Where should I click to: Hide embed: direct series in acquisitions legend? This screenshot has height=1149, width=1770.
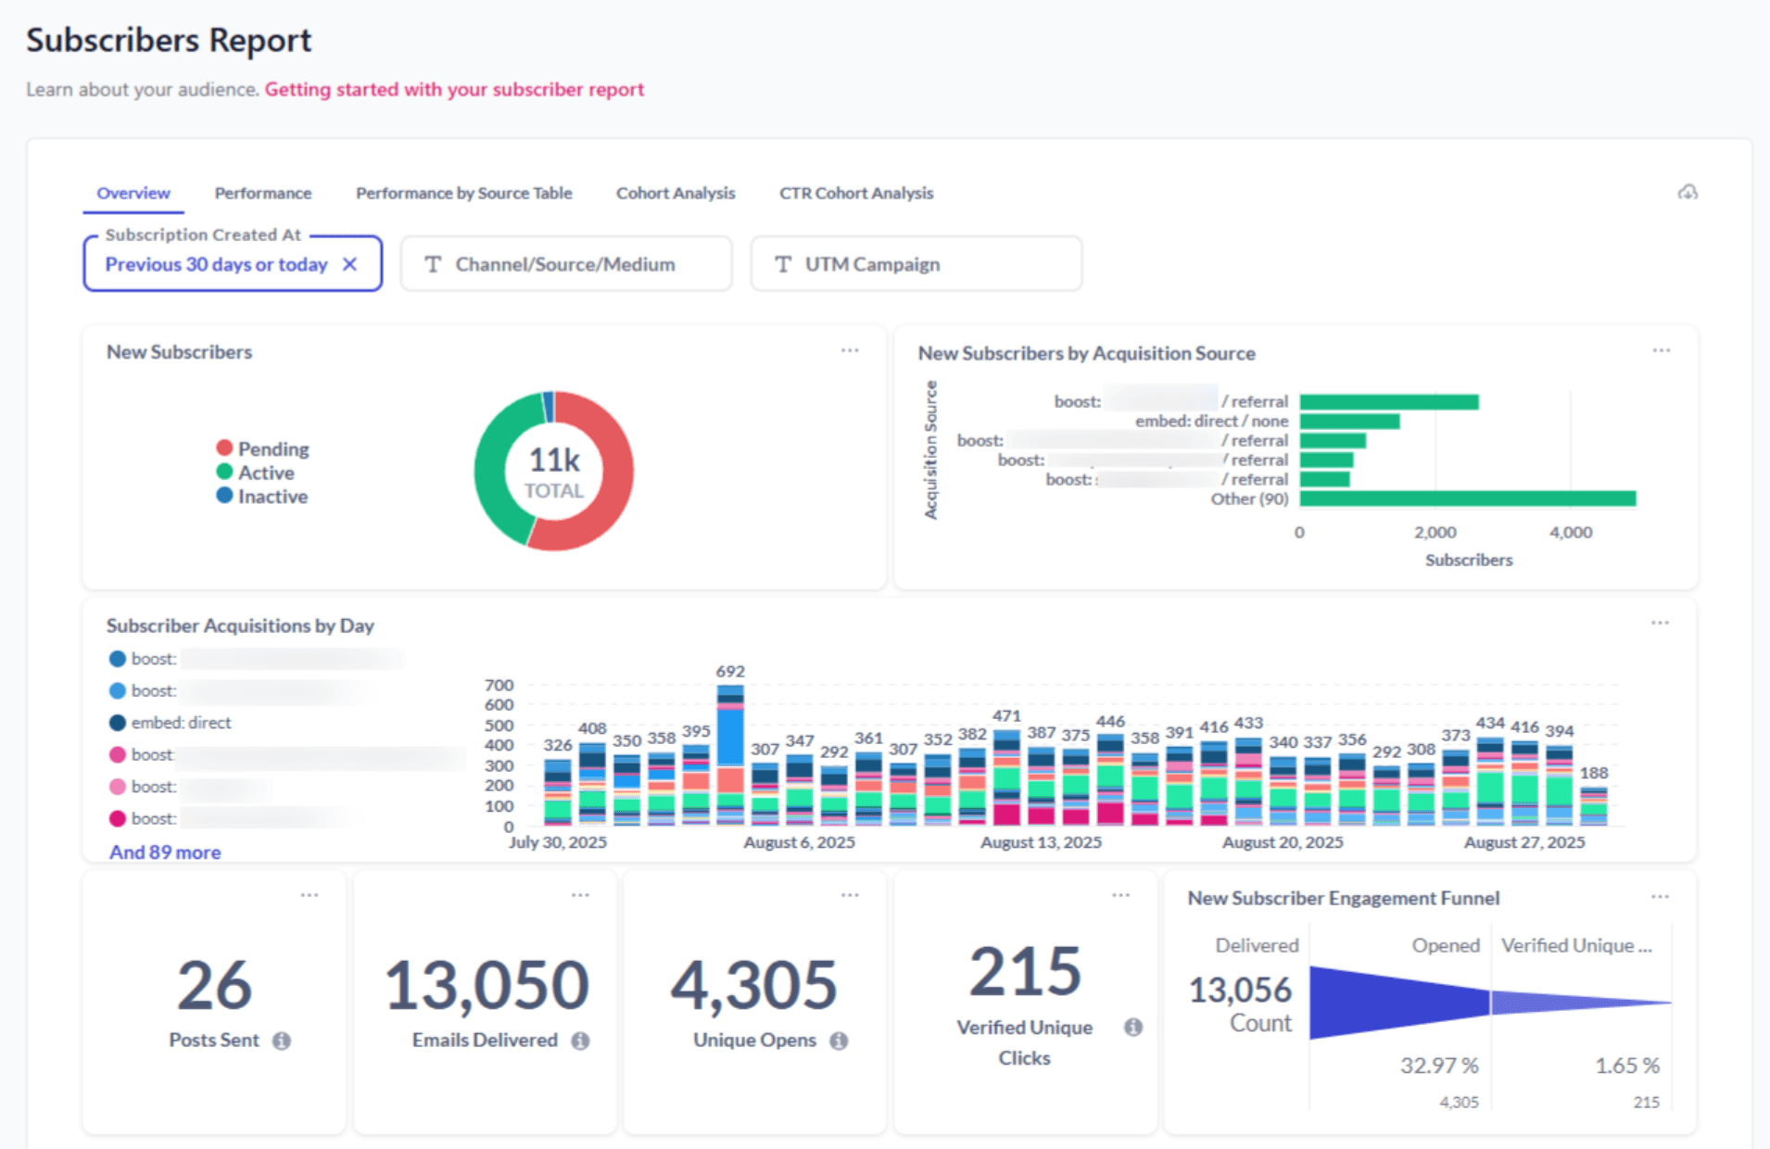[x=181, y=723]
